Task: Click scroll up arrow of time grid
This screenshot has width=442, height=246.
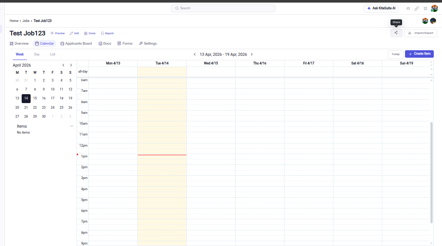Action: coord(431,80)
